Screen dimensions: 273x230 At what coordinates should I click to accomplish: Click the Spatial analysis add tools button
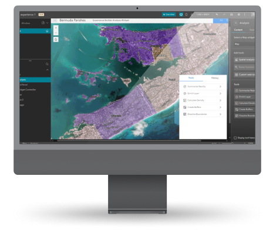(245, 60)
